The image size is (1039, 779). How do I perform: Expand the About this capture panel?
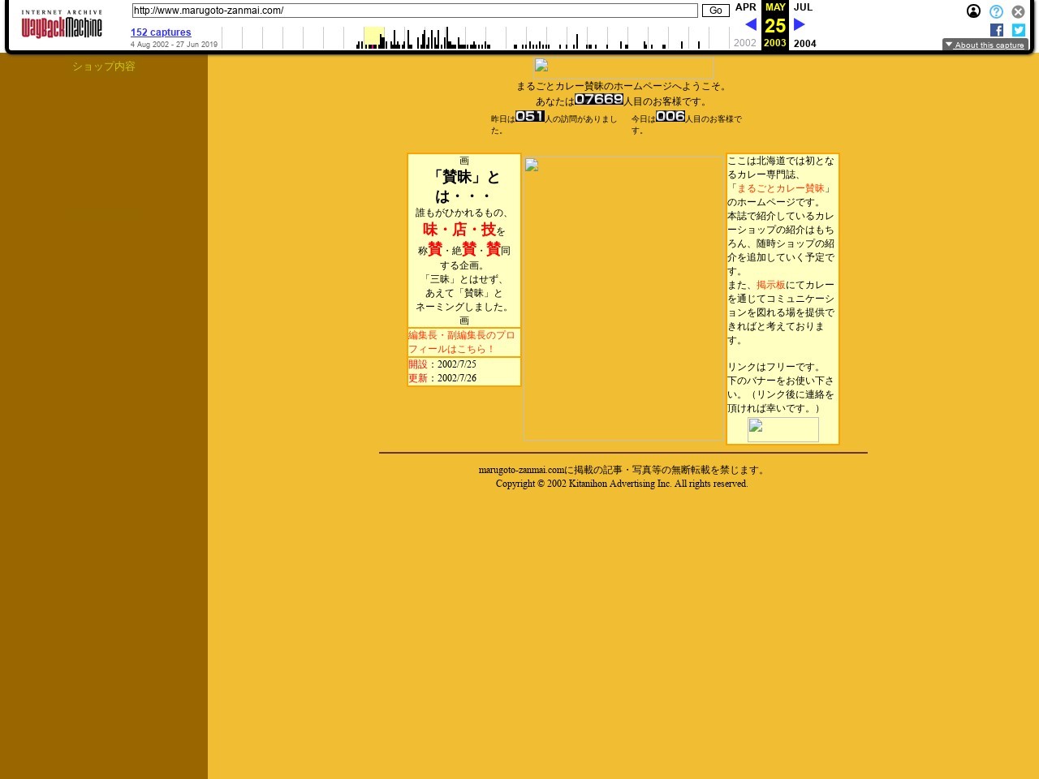[985, 45]
